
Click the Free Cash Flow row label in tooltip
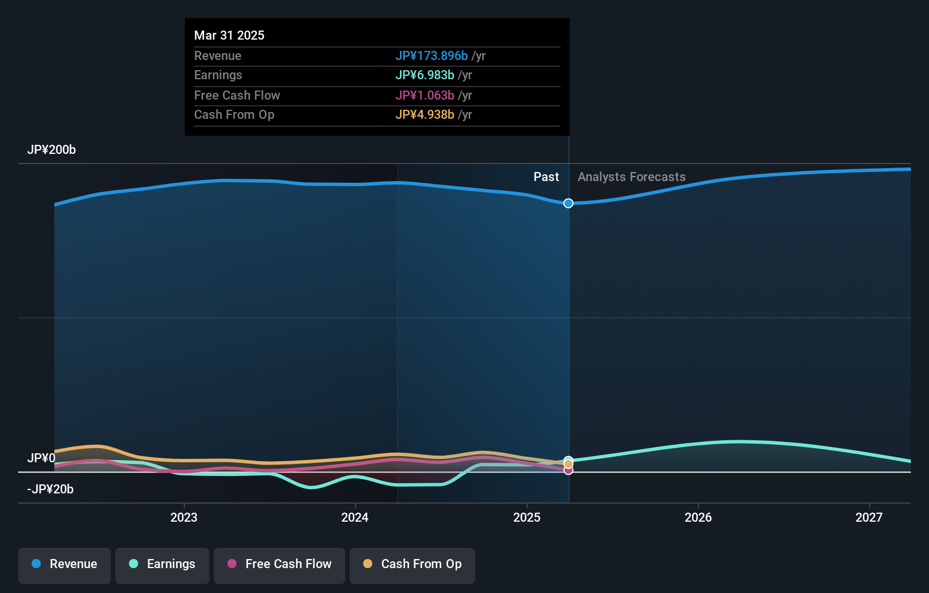(237, 95)
